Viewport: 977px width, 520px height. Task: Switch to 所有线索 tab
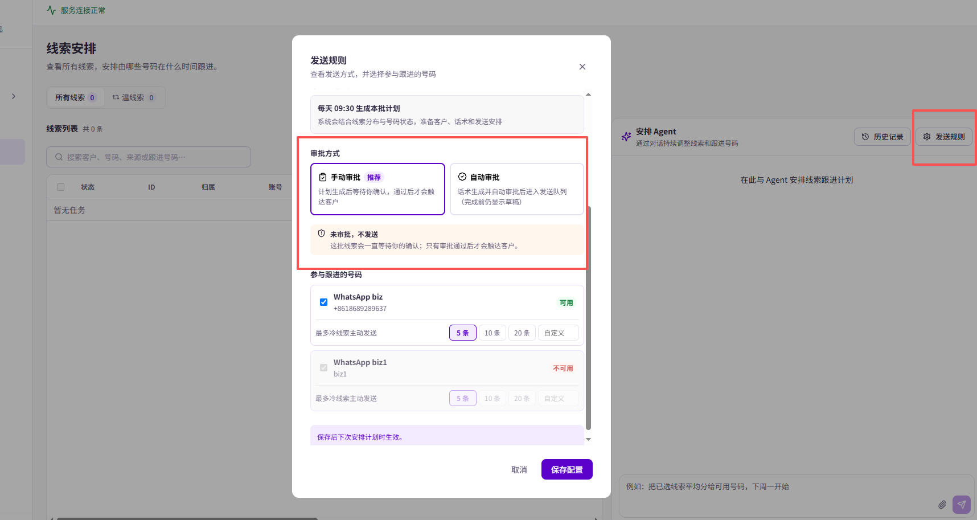pos(76,97)
